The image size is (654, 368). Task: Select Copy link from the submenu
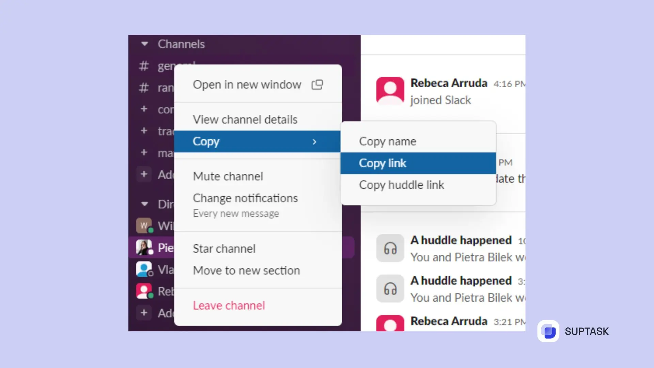coord(382,163)
